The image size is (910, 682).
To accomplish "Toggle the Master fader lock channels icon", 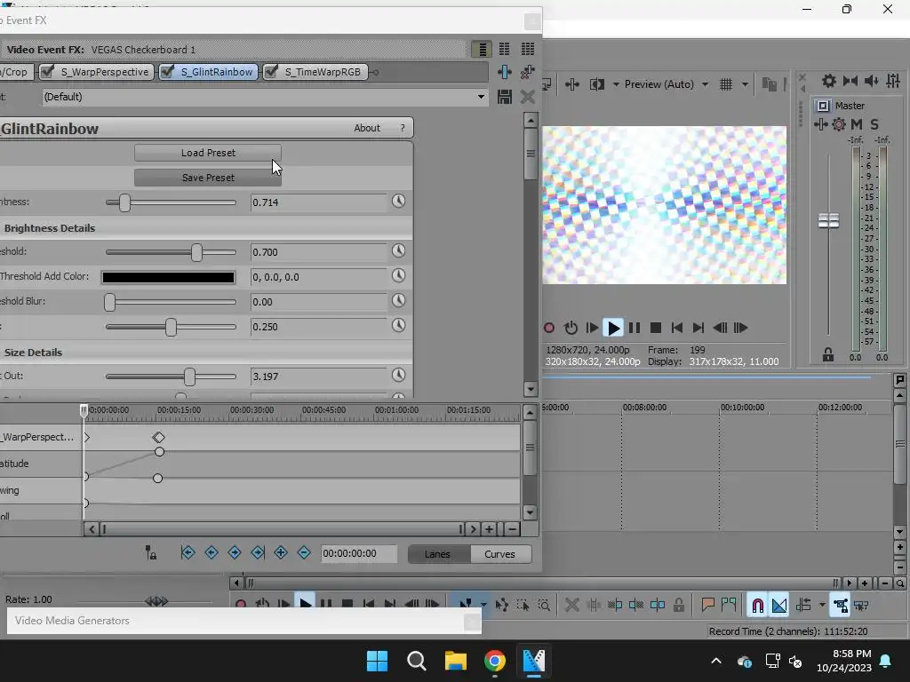I will pos(828,355).
